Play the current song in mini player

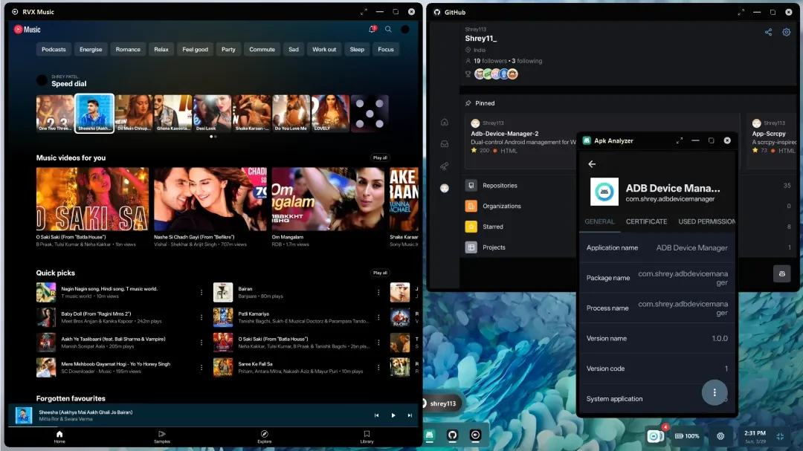coord(393,415)
